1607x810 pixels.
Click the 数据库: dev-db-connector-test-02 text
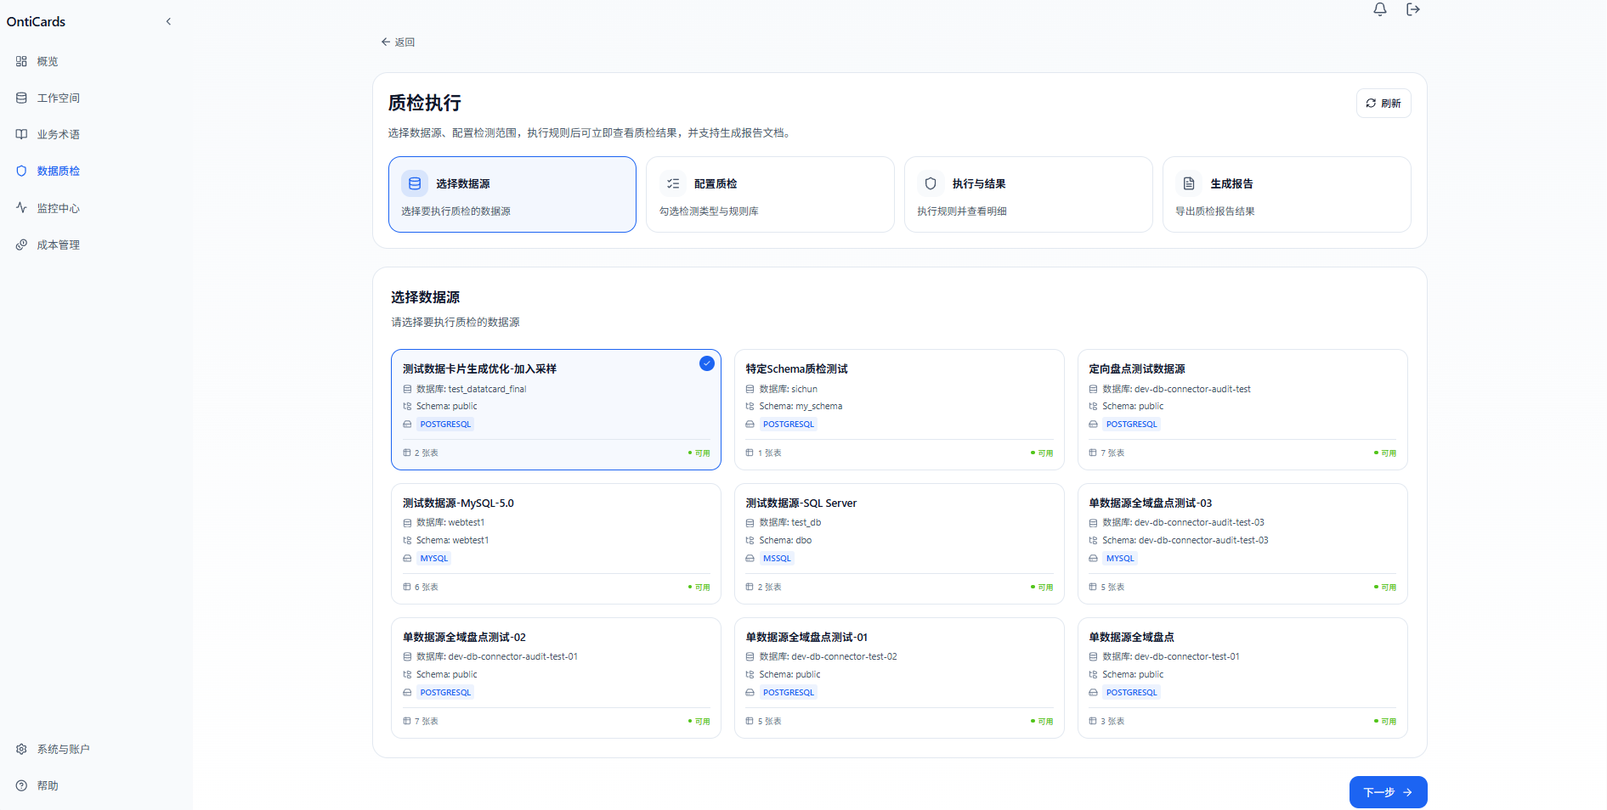pos(828,656)
